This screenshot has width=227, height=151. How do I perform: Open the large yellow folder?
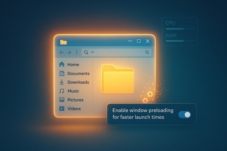pyautogui.click(x=117, y=79)
